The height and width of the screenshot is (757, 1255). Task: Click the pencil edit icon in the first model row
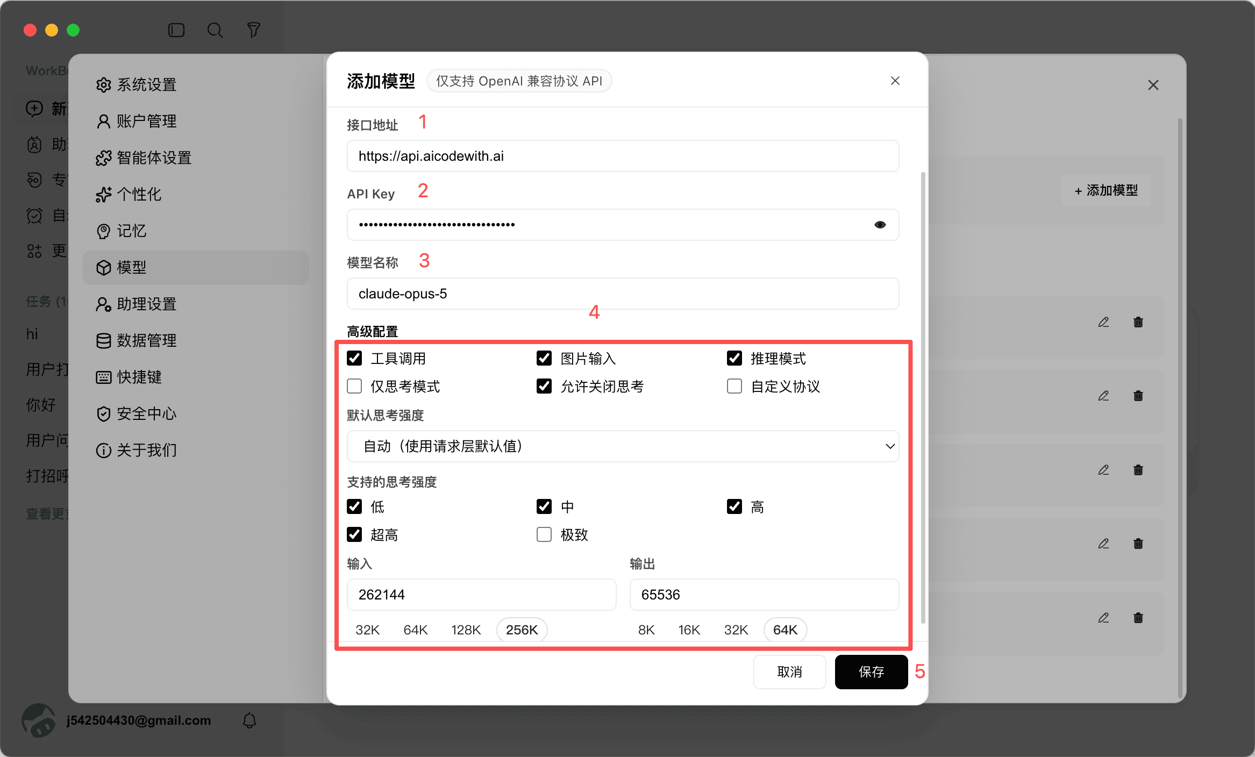tap(1103, 322)
